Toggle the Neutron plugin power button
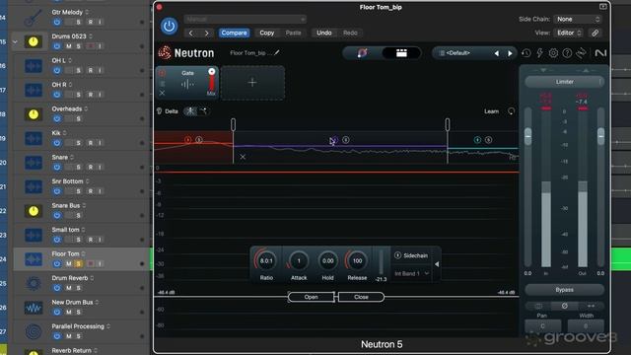The width and height of the screenshot is (631, 355). pos(169,27)
